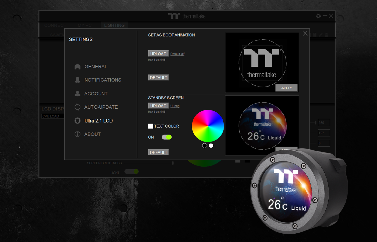Click UPLOAD under Standby Screen
Viewport: 377px width, 242px height.
pyautogui.click(x=158, y=106)
